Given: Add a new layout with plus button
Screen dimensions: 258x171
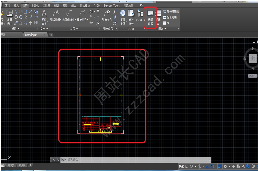Looking at the screenshot, I should tap(31, 165).
